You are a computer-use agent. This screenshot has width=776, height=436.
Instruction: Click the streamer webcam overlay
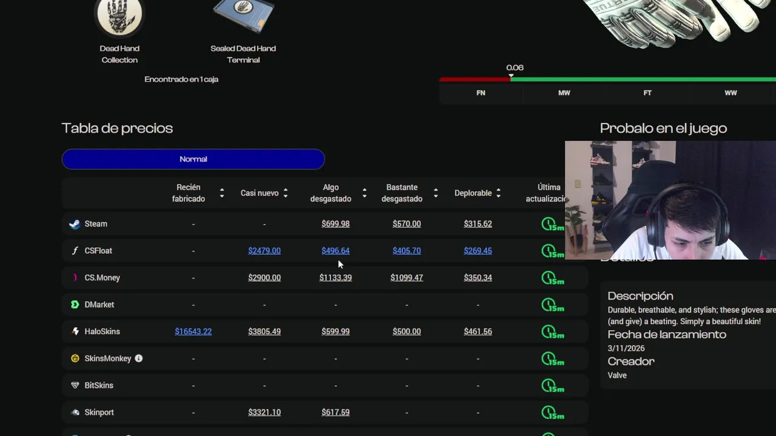point(671,200)
